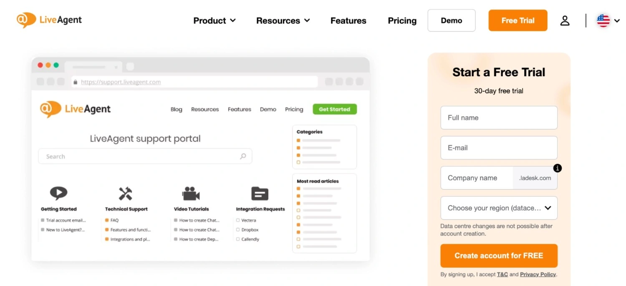Click Features in the portal preview menu
The height and width of the screenshot is (286, 626).
click(240, 109)
